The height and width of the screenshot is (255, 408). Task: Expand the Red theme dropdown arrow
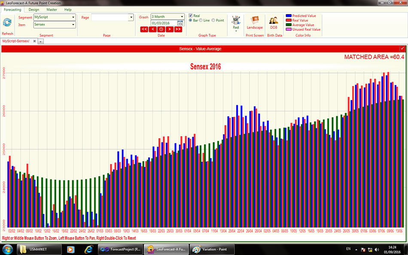tap(236, 31)
